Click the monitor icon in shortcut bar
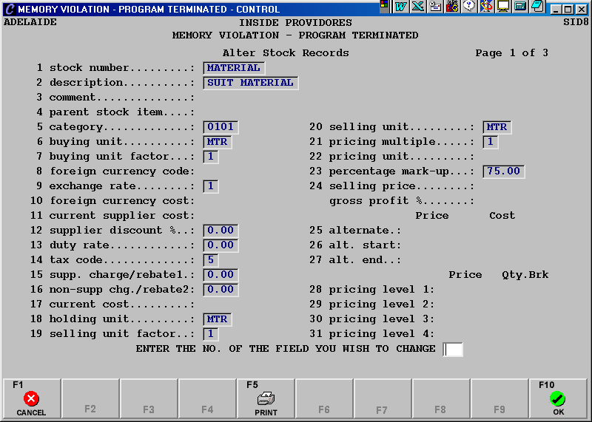 point(503,7)
